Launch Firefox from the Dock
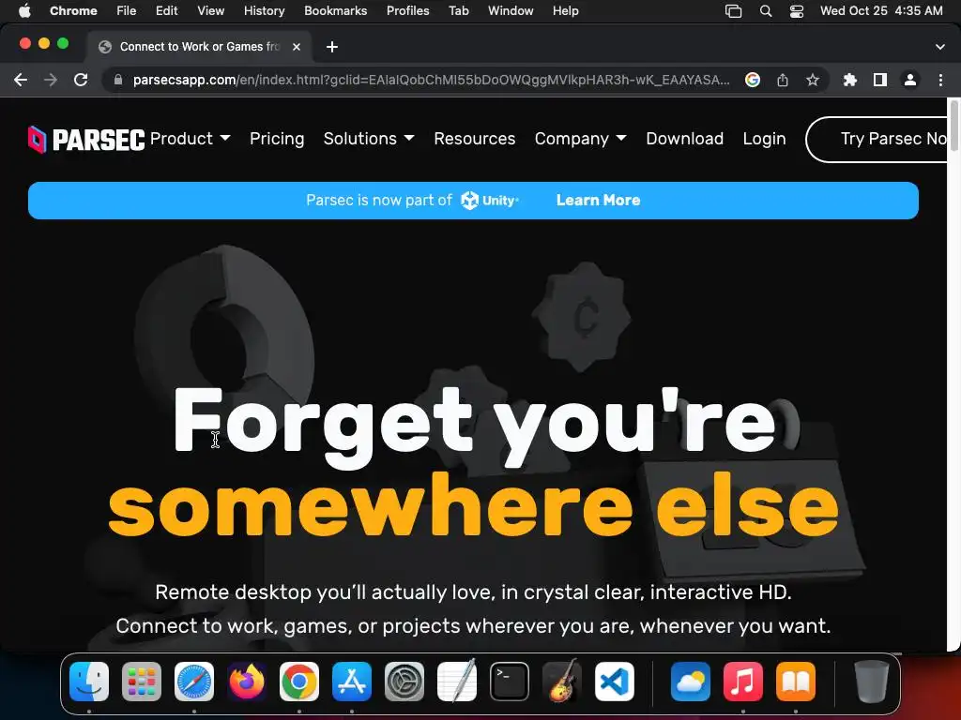The height and width of the screenshot is (720, 961). pos(247,682)
